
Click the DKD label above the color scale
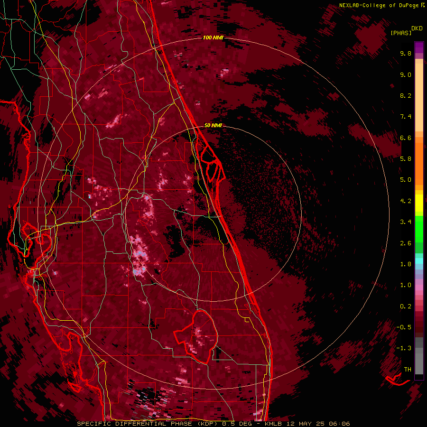tap(417, 28)
